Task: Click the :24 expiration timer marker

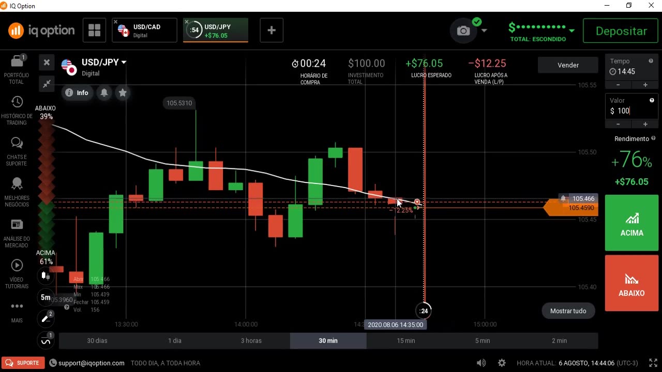Action: 424,311
